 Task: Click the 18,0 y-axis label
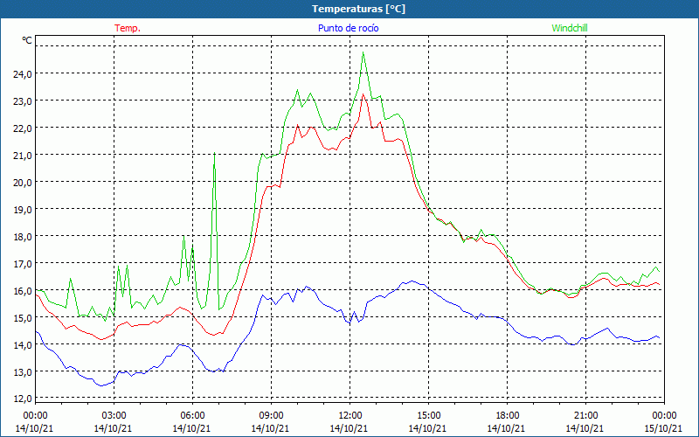coord(21,237)
